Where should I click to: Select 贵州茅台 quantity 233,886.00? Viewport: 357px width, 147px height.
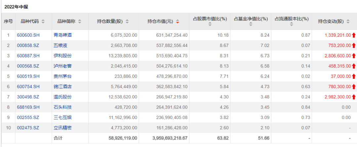[x=126, y=76]
